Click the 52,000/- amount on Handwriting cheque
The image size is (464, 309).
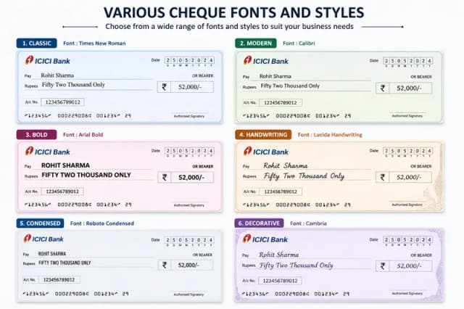pos(409,177)
